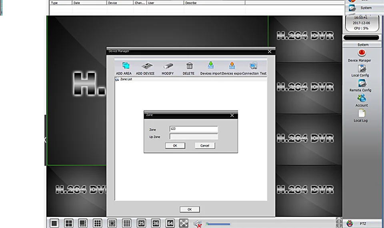
Task: Click the Zone name input field
Action: pos(194,129)
